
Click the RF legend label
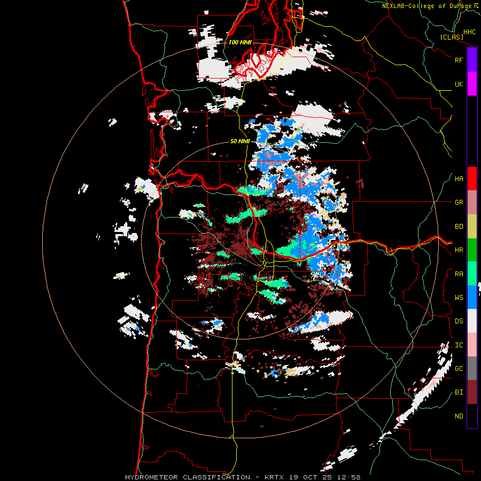click(x=459, y=60)
